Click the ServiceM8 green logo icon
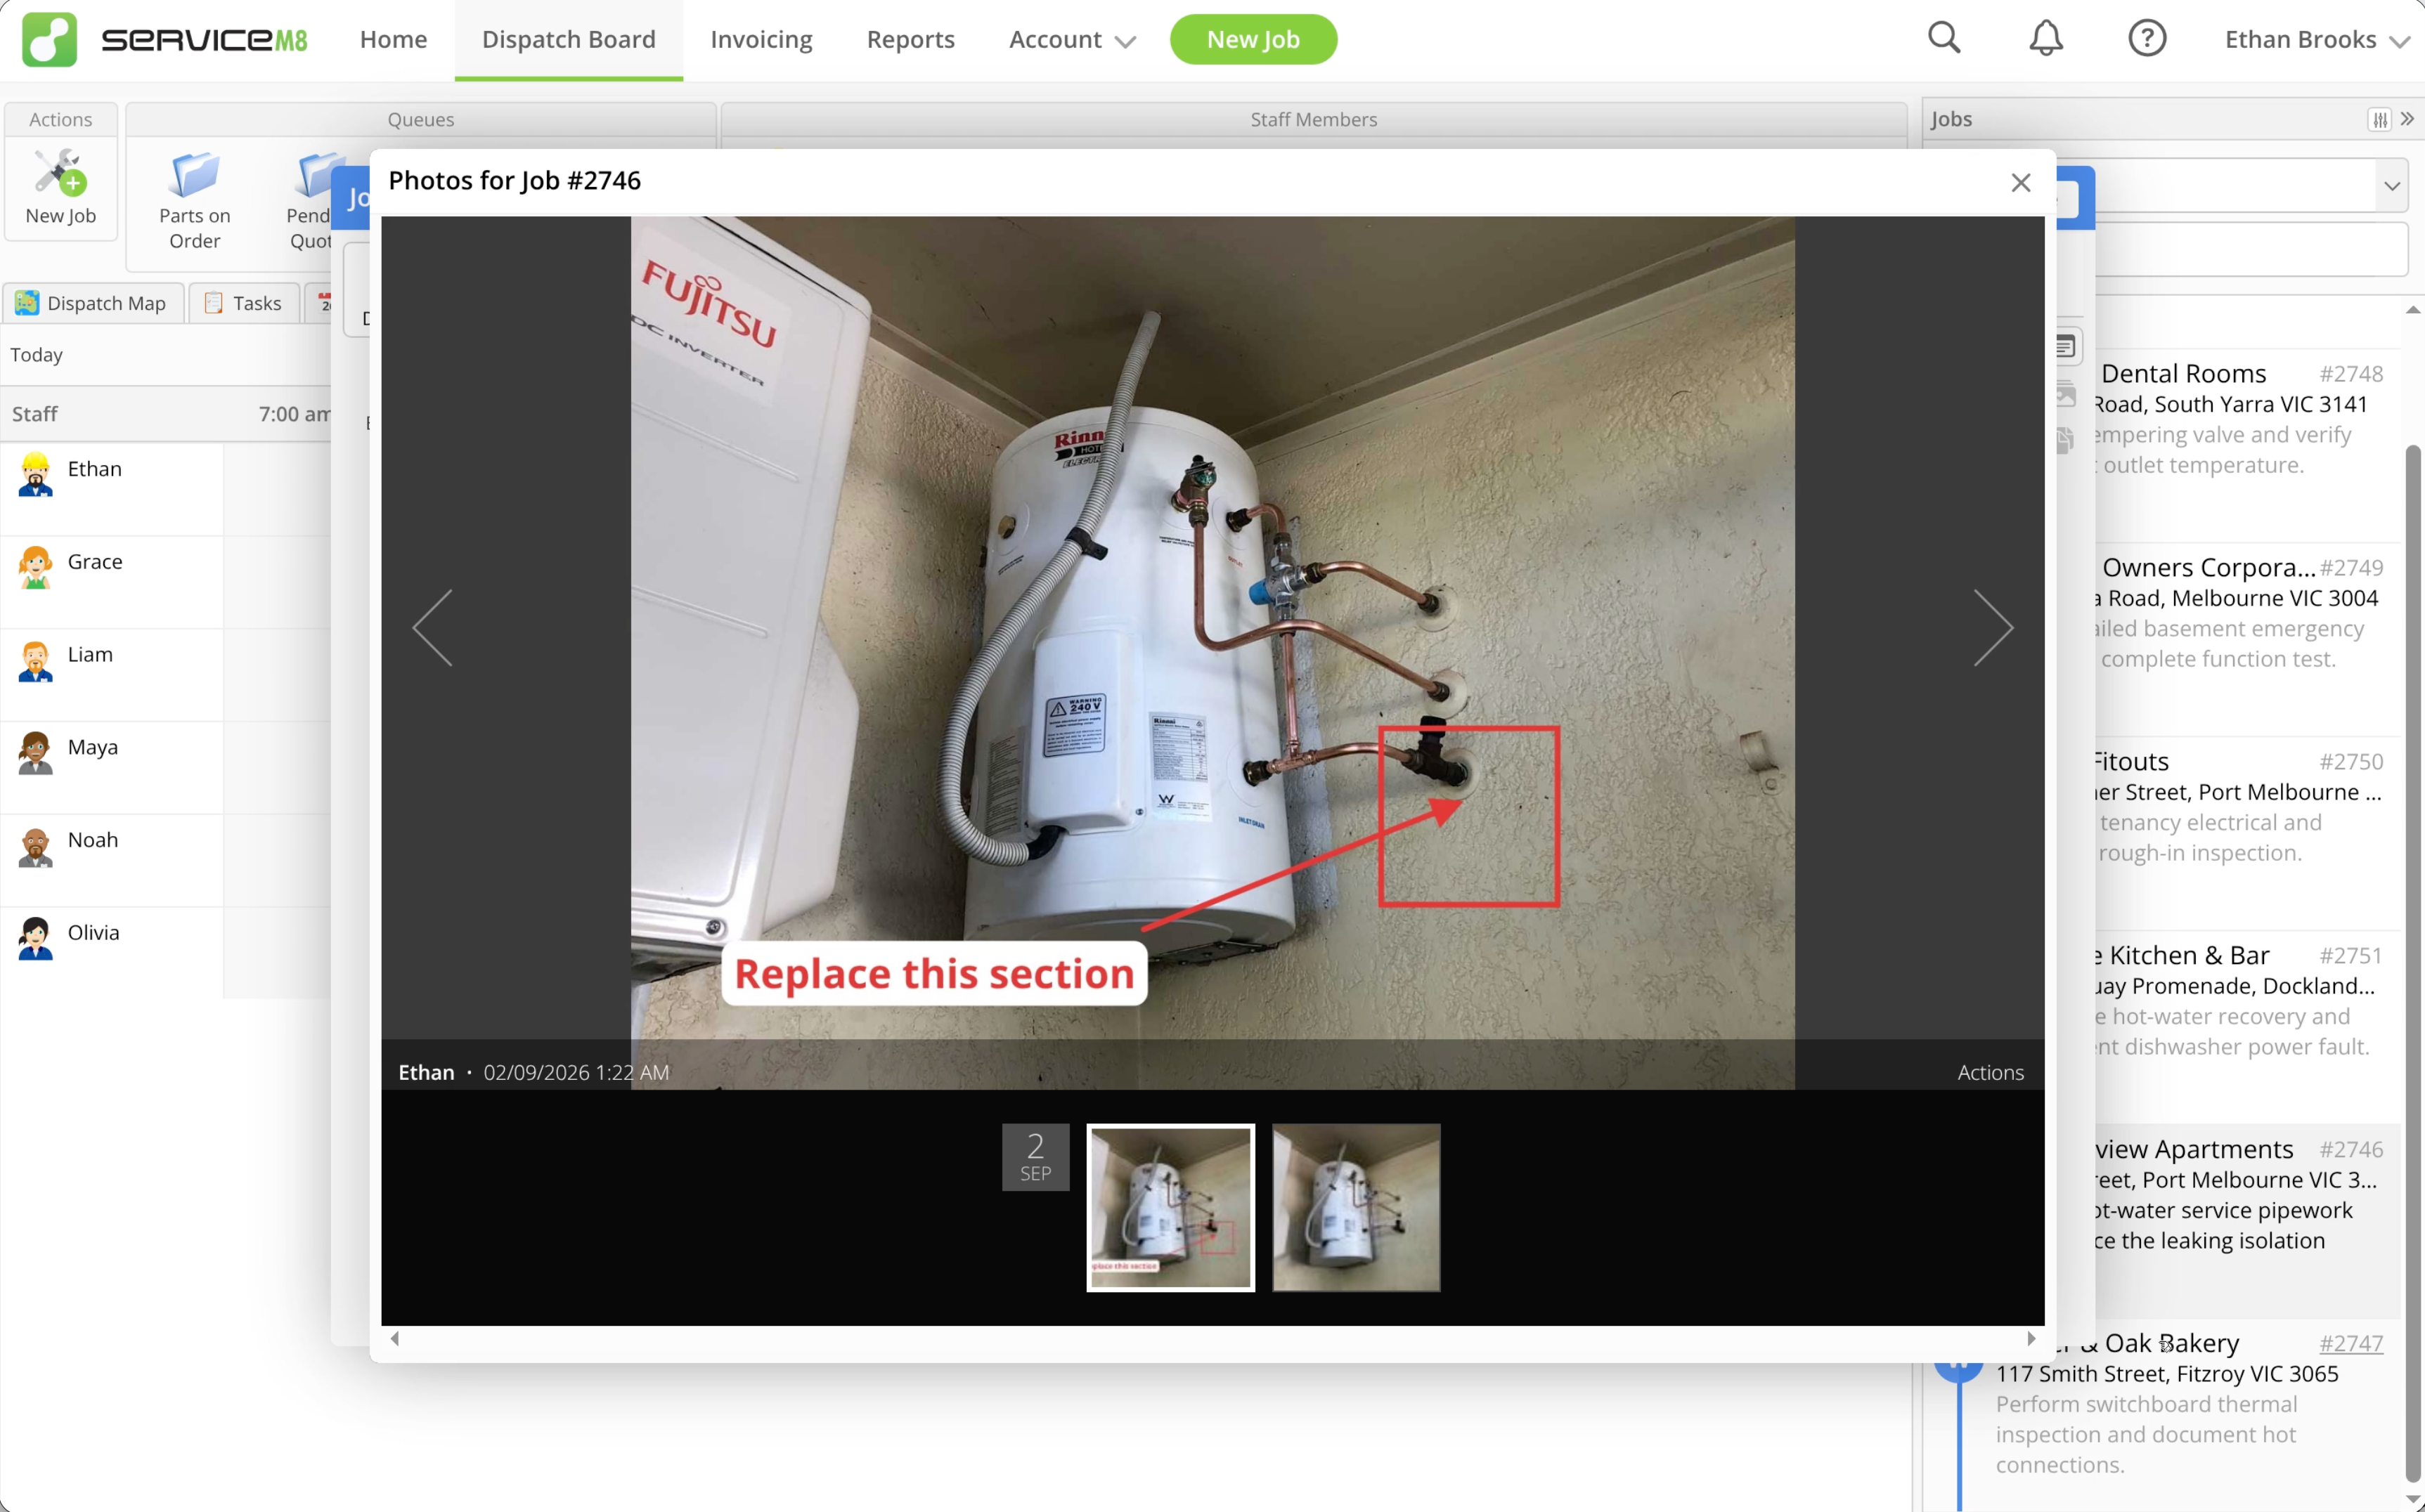Screen dimensions: 2425x1512 pyautogui.click(x=49, y=39)
